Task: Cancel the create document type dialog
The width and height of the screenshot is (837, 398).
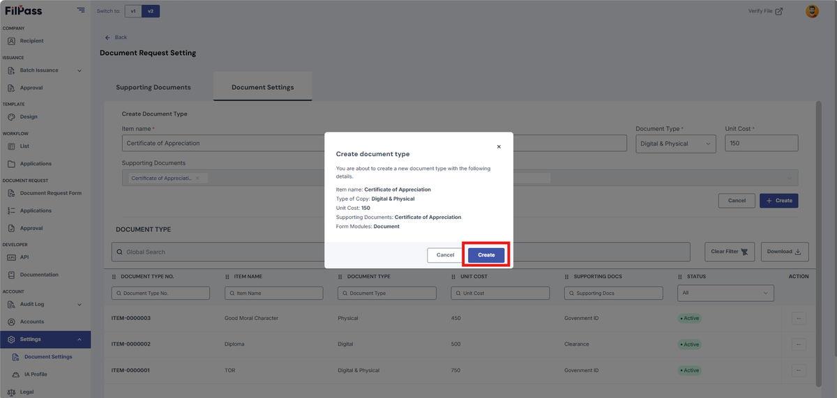Action: pos(445,255)
